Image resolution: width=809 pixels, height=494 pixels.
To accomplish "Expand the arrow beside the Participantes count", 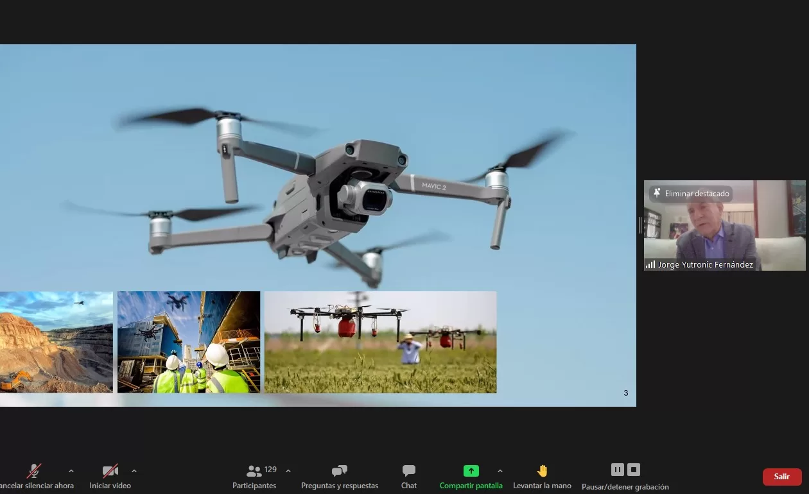I will (288, 471).
